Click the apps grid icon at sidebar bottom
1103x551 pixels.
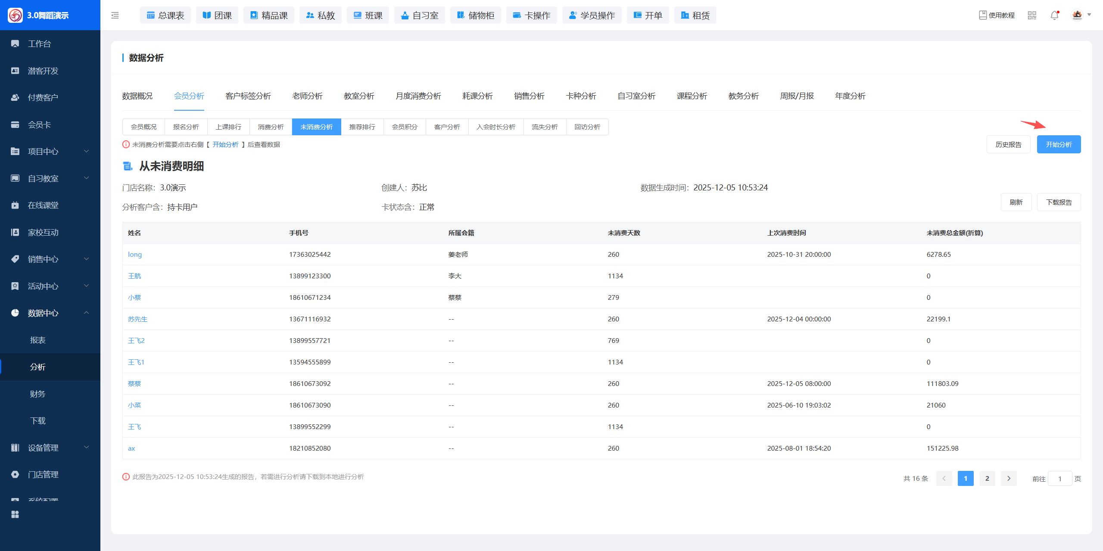point(15,514)
